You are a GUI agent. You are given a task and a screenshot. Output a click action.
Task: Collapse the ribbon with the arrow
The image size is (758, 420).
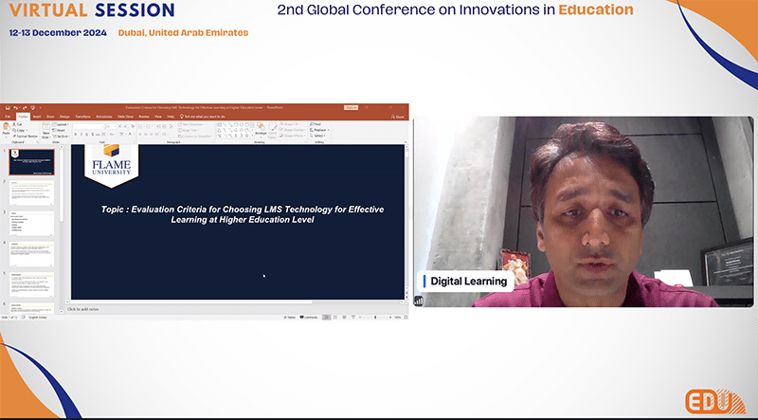[x=406, y=142]
